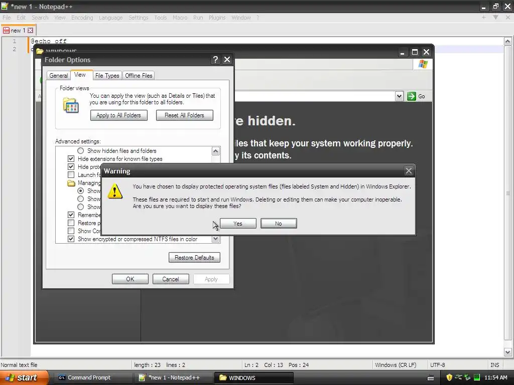
Task: Click the Folder views icon
Action: 71,105
